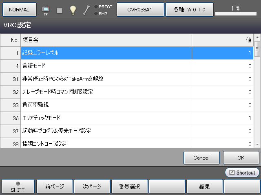261x195 pixels.
Task: Confirm with the OK button
Action: click(241, 158)
